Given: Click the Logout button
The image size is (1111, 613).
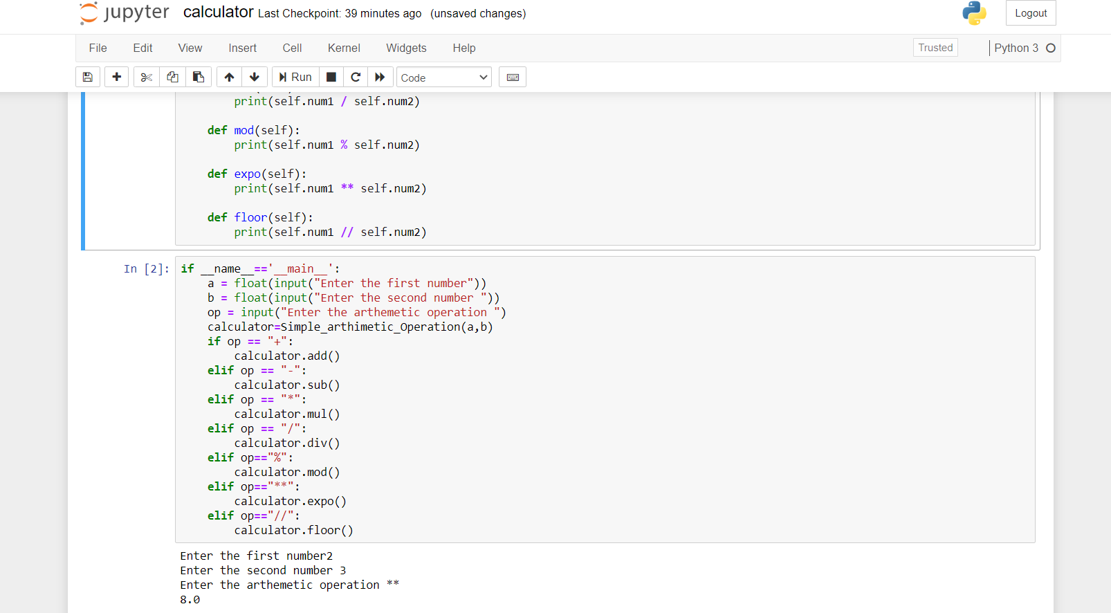Looking at the screenshot, I should tap(1031, 13).
